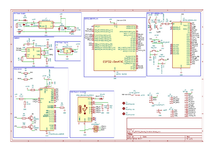
Task: Select the SW2 push button symbol
Action: 162,59
